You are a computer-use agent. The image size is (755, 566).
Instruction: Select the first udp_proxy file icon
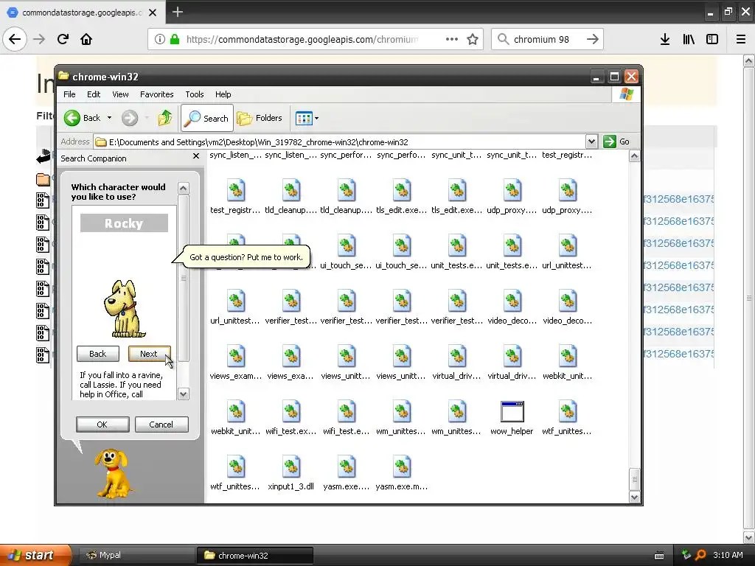(x=512, y=191)
